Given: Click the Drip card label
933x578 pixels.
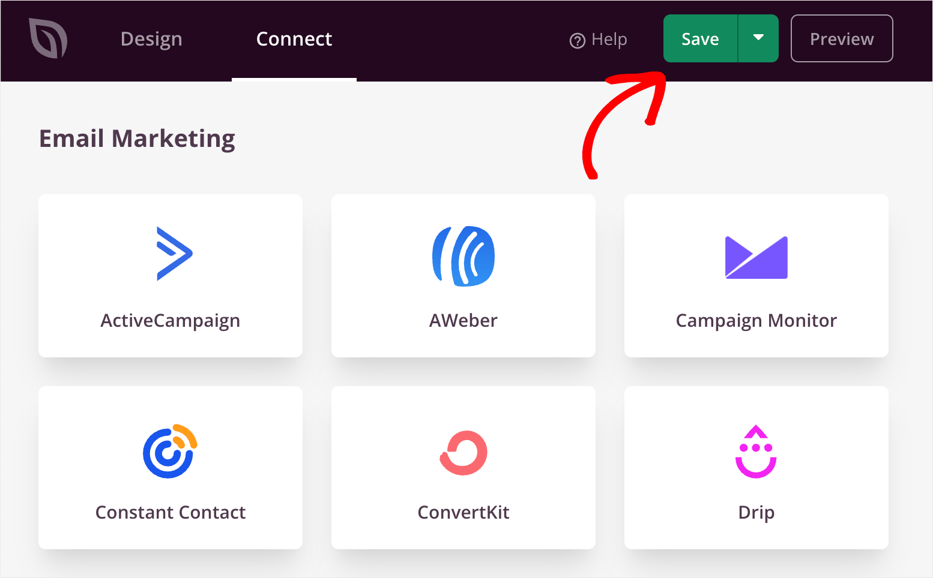Looking at the screenshot, I should click(x=756, y=513).
